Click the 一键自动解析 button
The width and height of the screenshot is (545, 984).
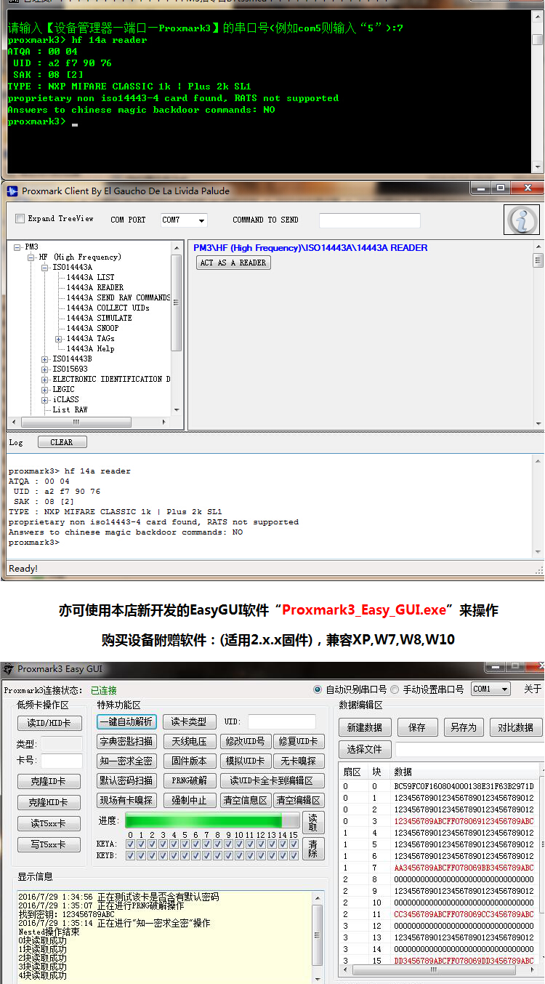tap(126, 721)
